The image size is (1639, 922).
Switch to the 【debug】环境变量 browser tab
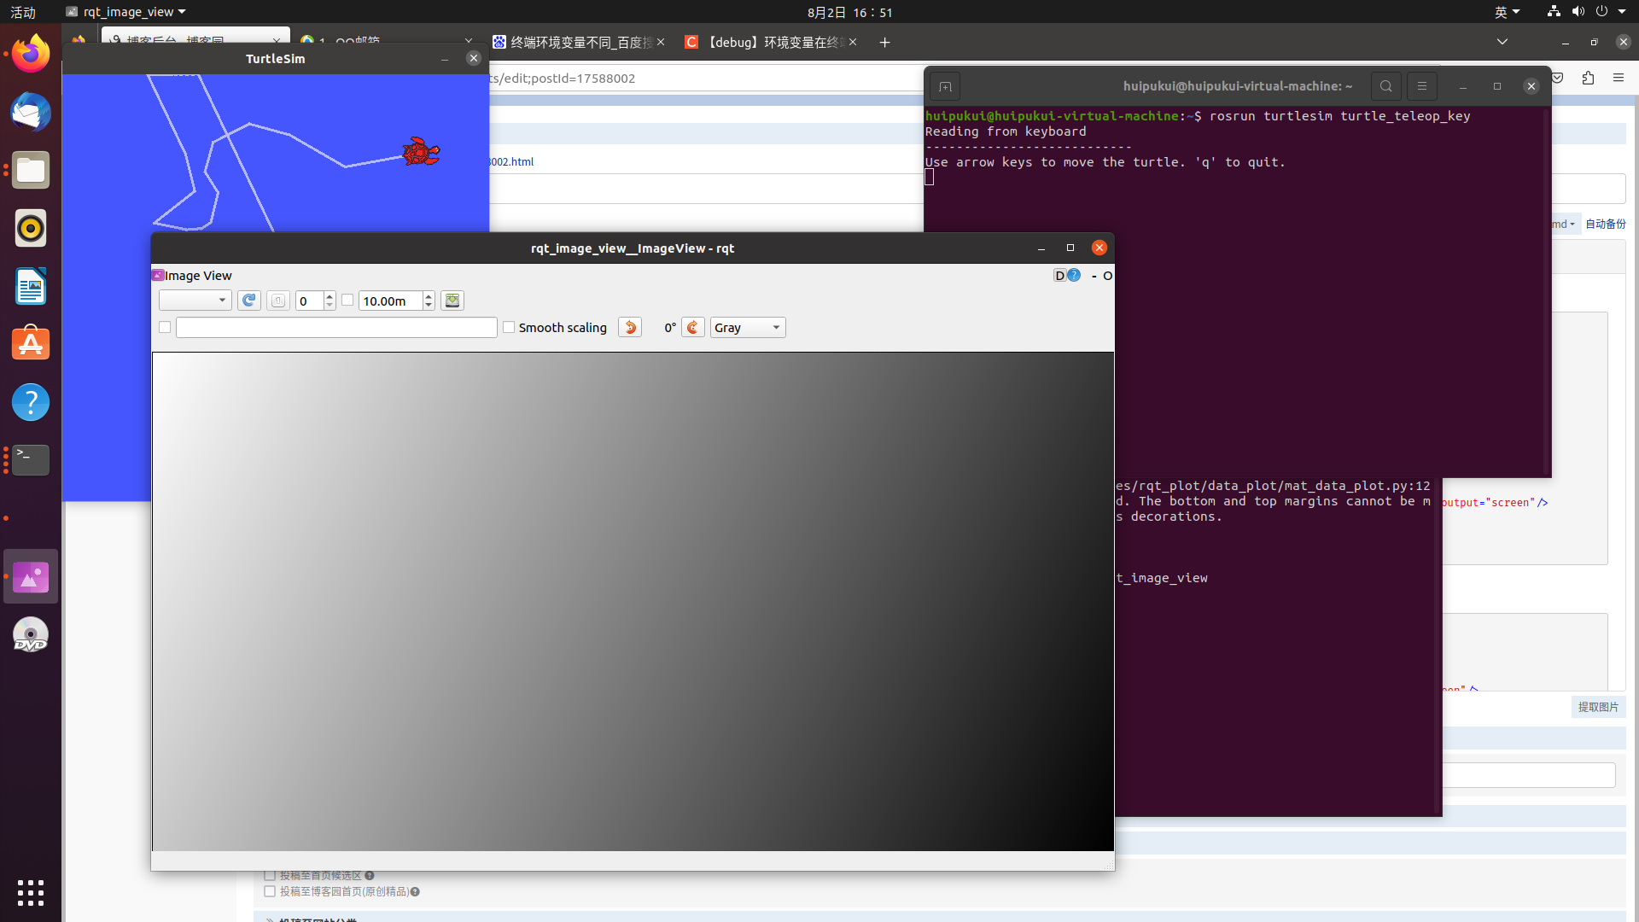773,42
